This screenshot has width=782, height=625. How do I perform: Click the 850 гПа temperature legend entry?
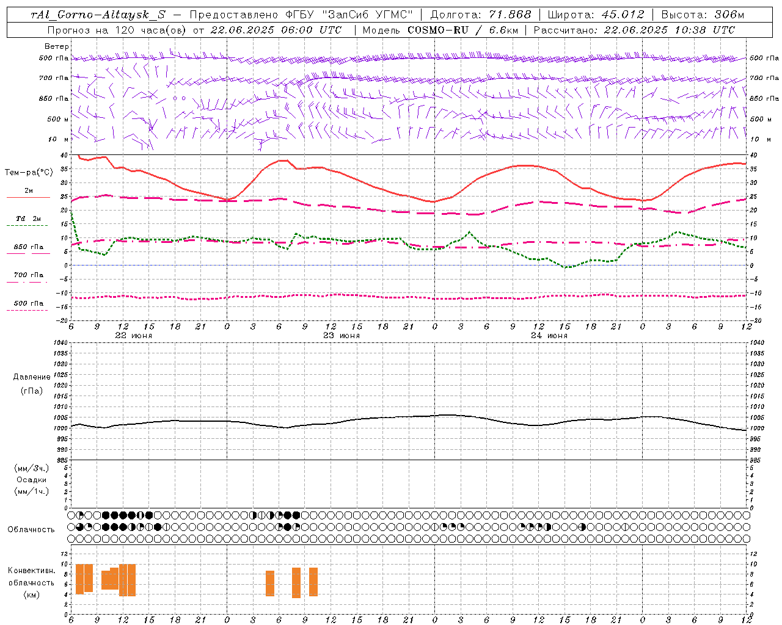[28, 247]
